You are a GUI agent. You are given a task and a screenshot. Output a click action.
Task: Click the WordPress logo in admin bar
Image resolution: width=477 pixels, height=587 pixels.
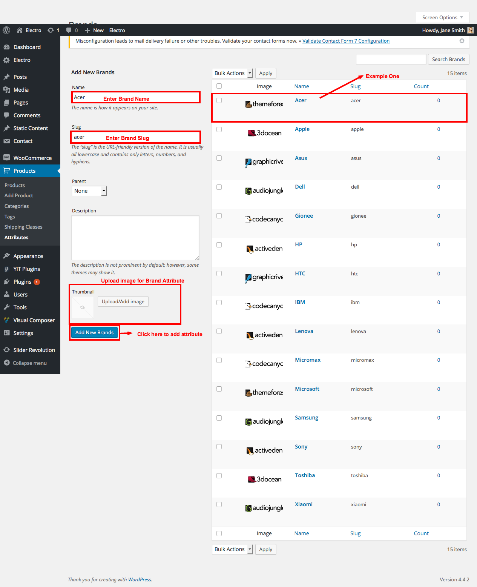(x=6, y=30)
